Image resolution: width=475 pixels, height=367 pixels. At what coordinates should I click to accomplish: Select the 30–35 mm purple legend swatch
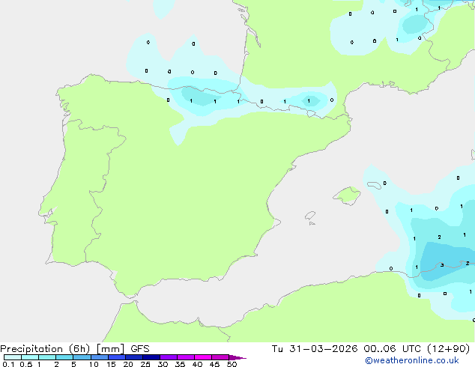pos(169,357)
